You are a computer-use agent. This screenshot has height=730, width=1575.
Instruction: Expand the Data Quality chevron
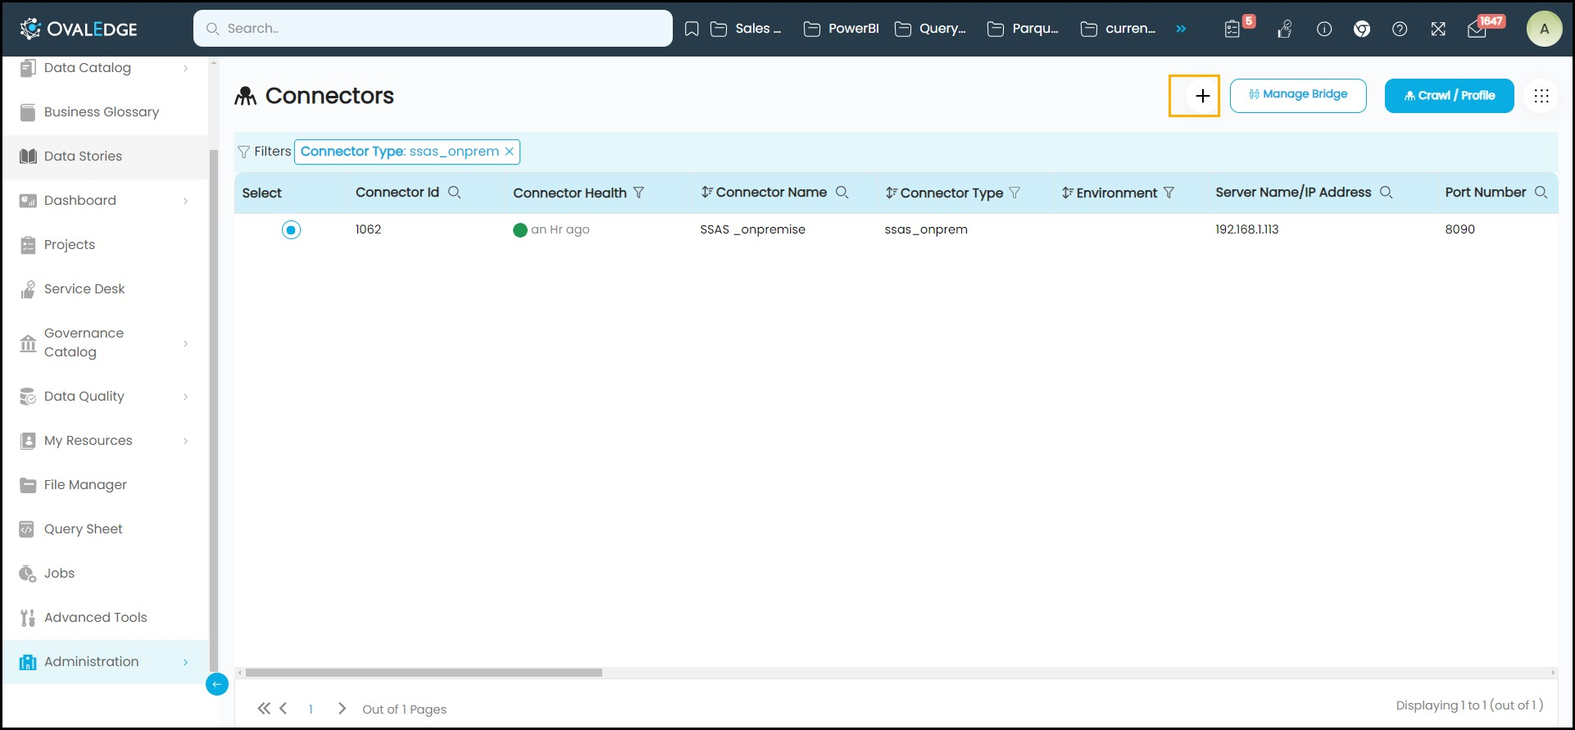pyautogui.click(x=186, y=397)
